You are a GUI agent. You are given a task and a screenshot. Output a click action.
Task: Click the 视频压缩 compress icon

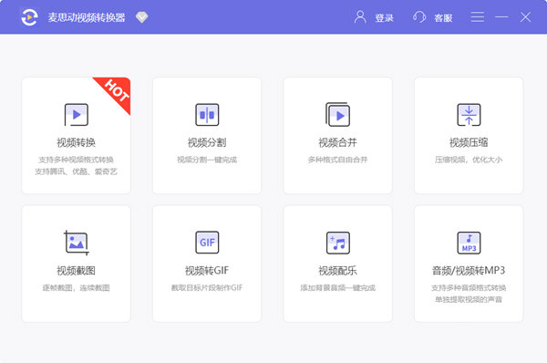click(469, 115)
